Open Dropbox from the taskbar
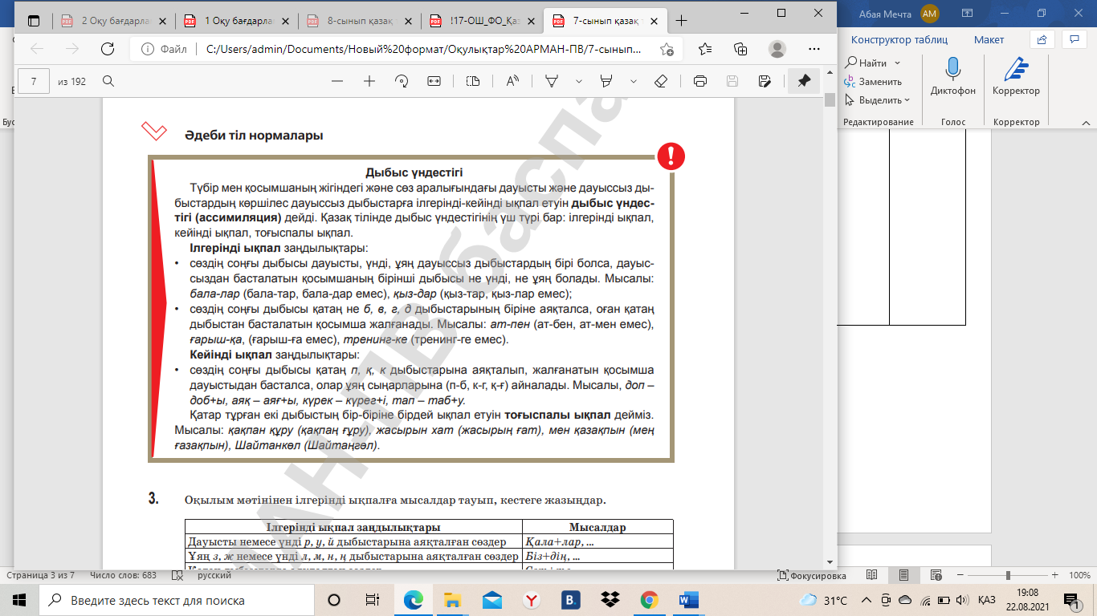This screenshot has height=616, width=1097. click(x=610, y=600)
